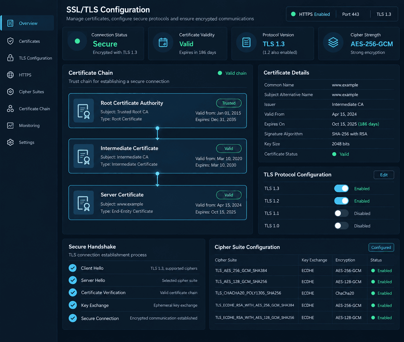Click the Certificate Validity calendar icon
This screenshot has width=404, height=342.
click(163, 42)
